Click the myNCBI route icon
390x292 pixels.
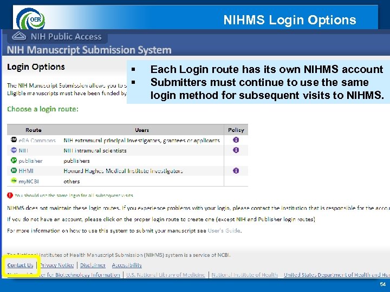(x=14, y=181)
